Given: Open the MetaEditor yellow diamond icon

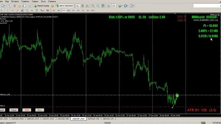Looking at the screenshot, I should (52, 6).
